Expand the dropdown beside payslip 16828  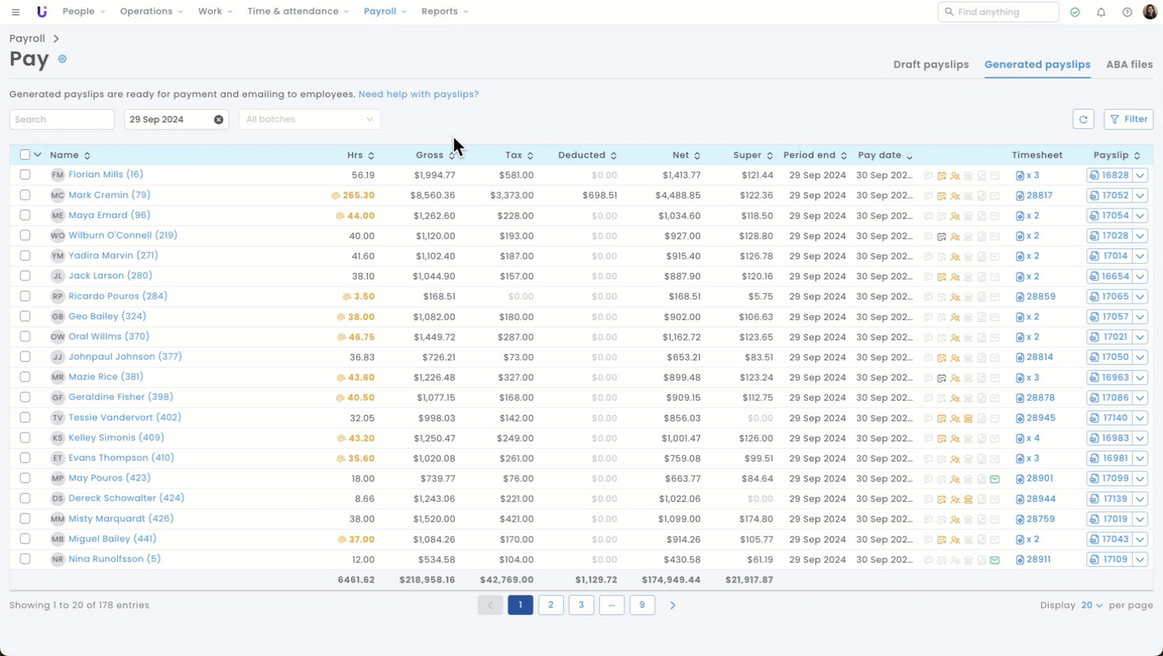pyautogui.click(x=1140, y=175)
